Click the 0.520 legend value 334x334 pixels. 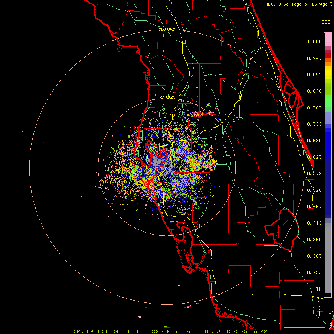[314, 190]
